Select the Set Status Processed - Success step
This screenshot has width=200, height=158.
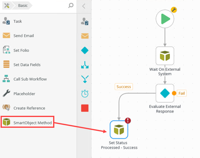pos(119,130)
